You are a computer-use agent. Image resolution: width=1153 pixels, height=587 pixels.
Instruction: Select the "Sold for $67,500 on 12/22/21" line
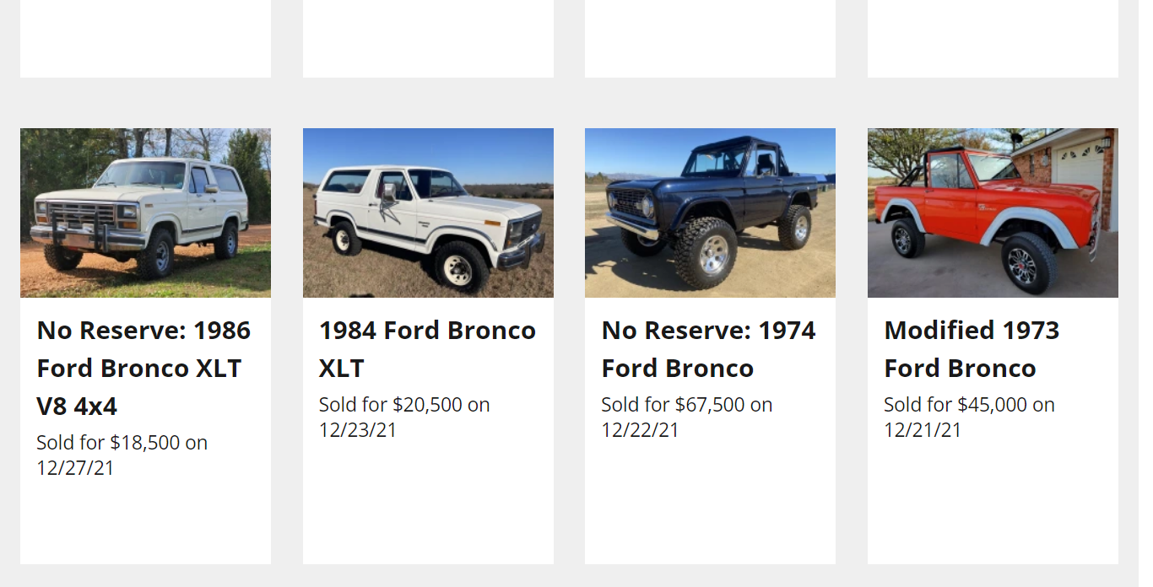coord(686,417)
